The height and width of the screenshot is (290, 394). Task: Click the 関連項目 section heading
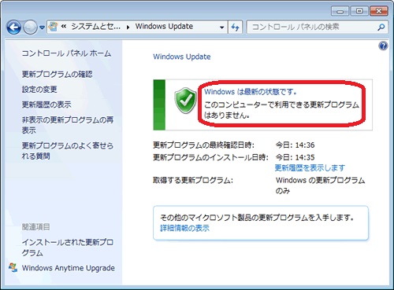36,227
